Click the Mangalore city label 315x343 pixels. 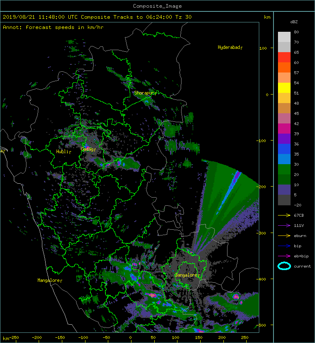click(50, 280)
